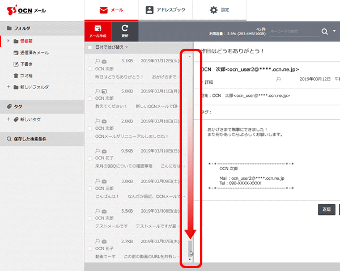Flag the 9.5KB OCN 花子 mail
The width and height of the screenshot is (340, 271).
click(x=97, y=151)
